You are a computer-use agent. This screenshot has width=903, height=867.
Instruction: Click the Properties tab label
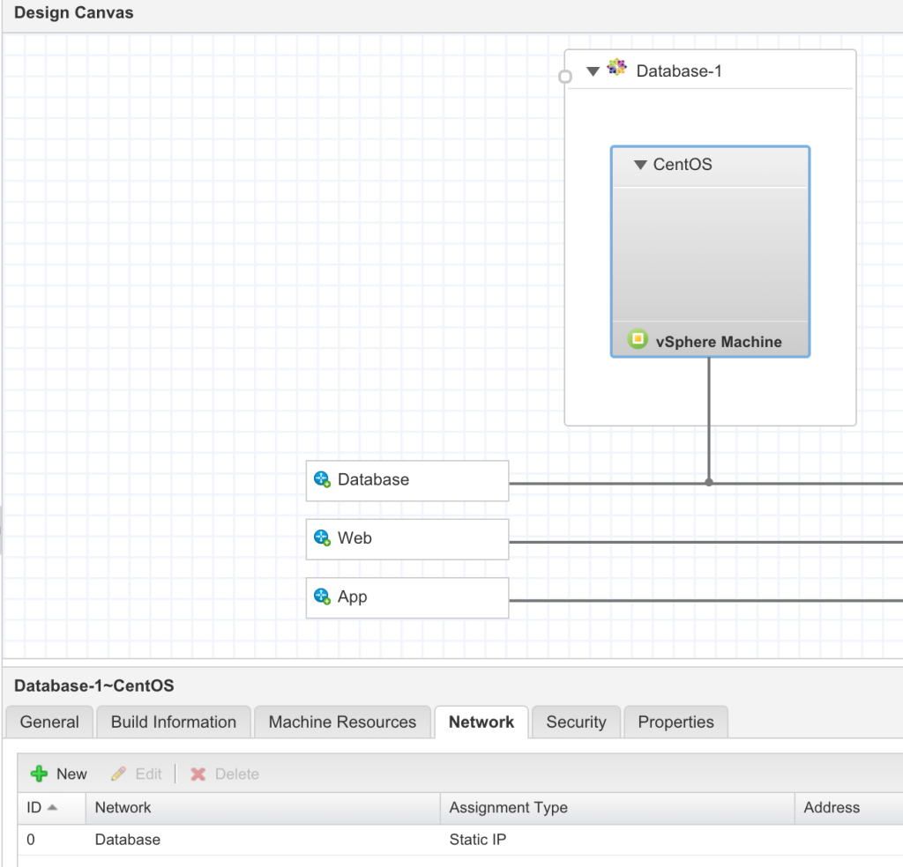click(x=675, y=722)
